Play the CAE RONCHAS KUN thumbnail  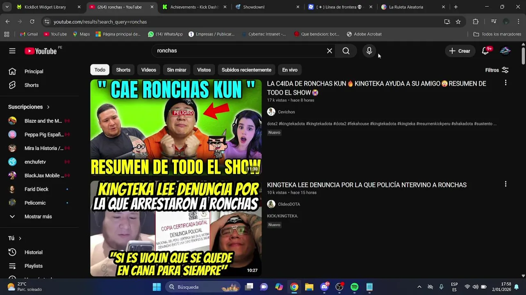[x=176, y=127]
